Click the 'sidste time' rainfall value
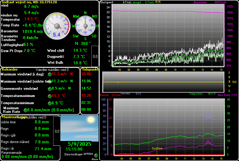This screenshot has width=239, height=161. [x=42, y=122]
